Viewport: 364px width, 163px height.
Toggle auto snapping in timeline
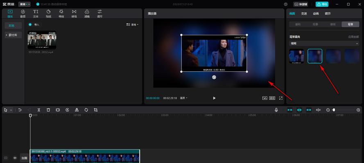[x=299, y=110]
